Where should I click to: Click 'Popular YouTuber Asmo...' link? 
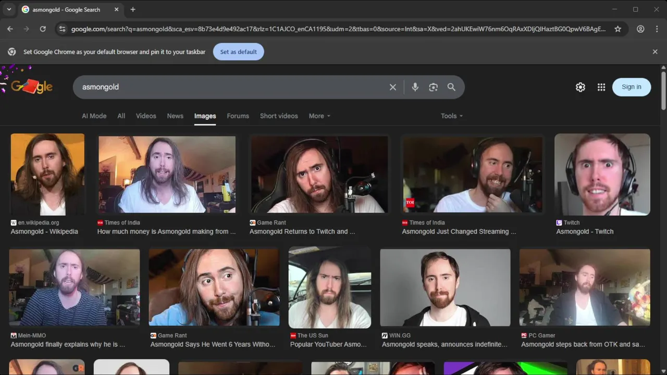[x=328, y=344]
